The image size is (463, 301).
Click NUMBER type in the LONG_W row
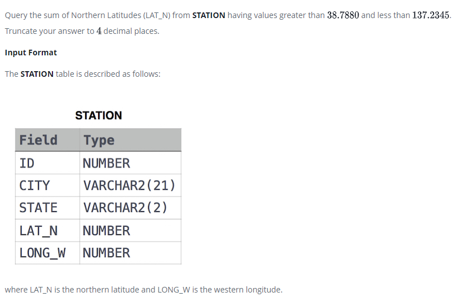pyautogui.click(x=130, y=253)
